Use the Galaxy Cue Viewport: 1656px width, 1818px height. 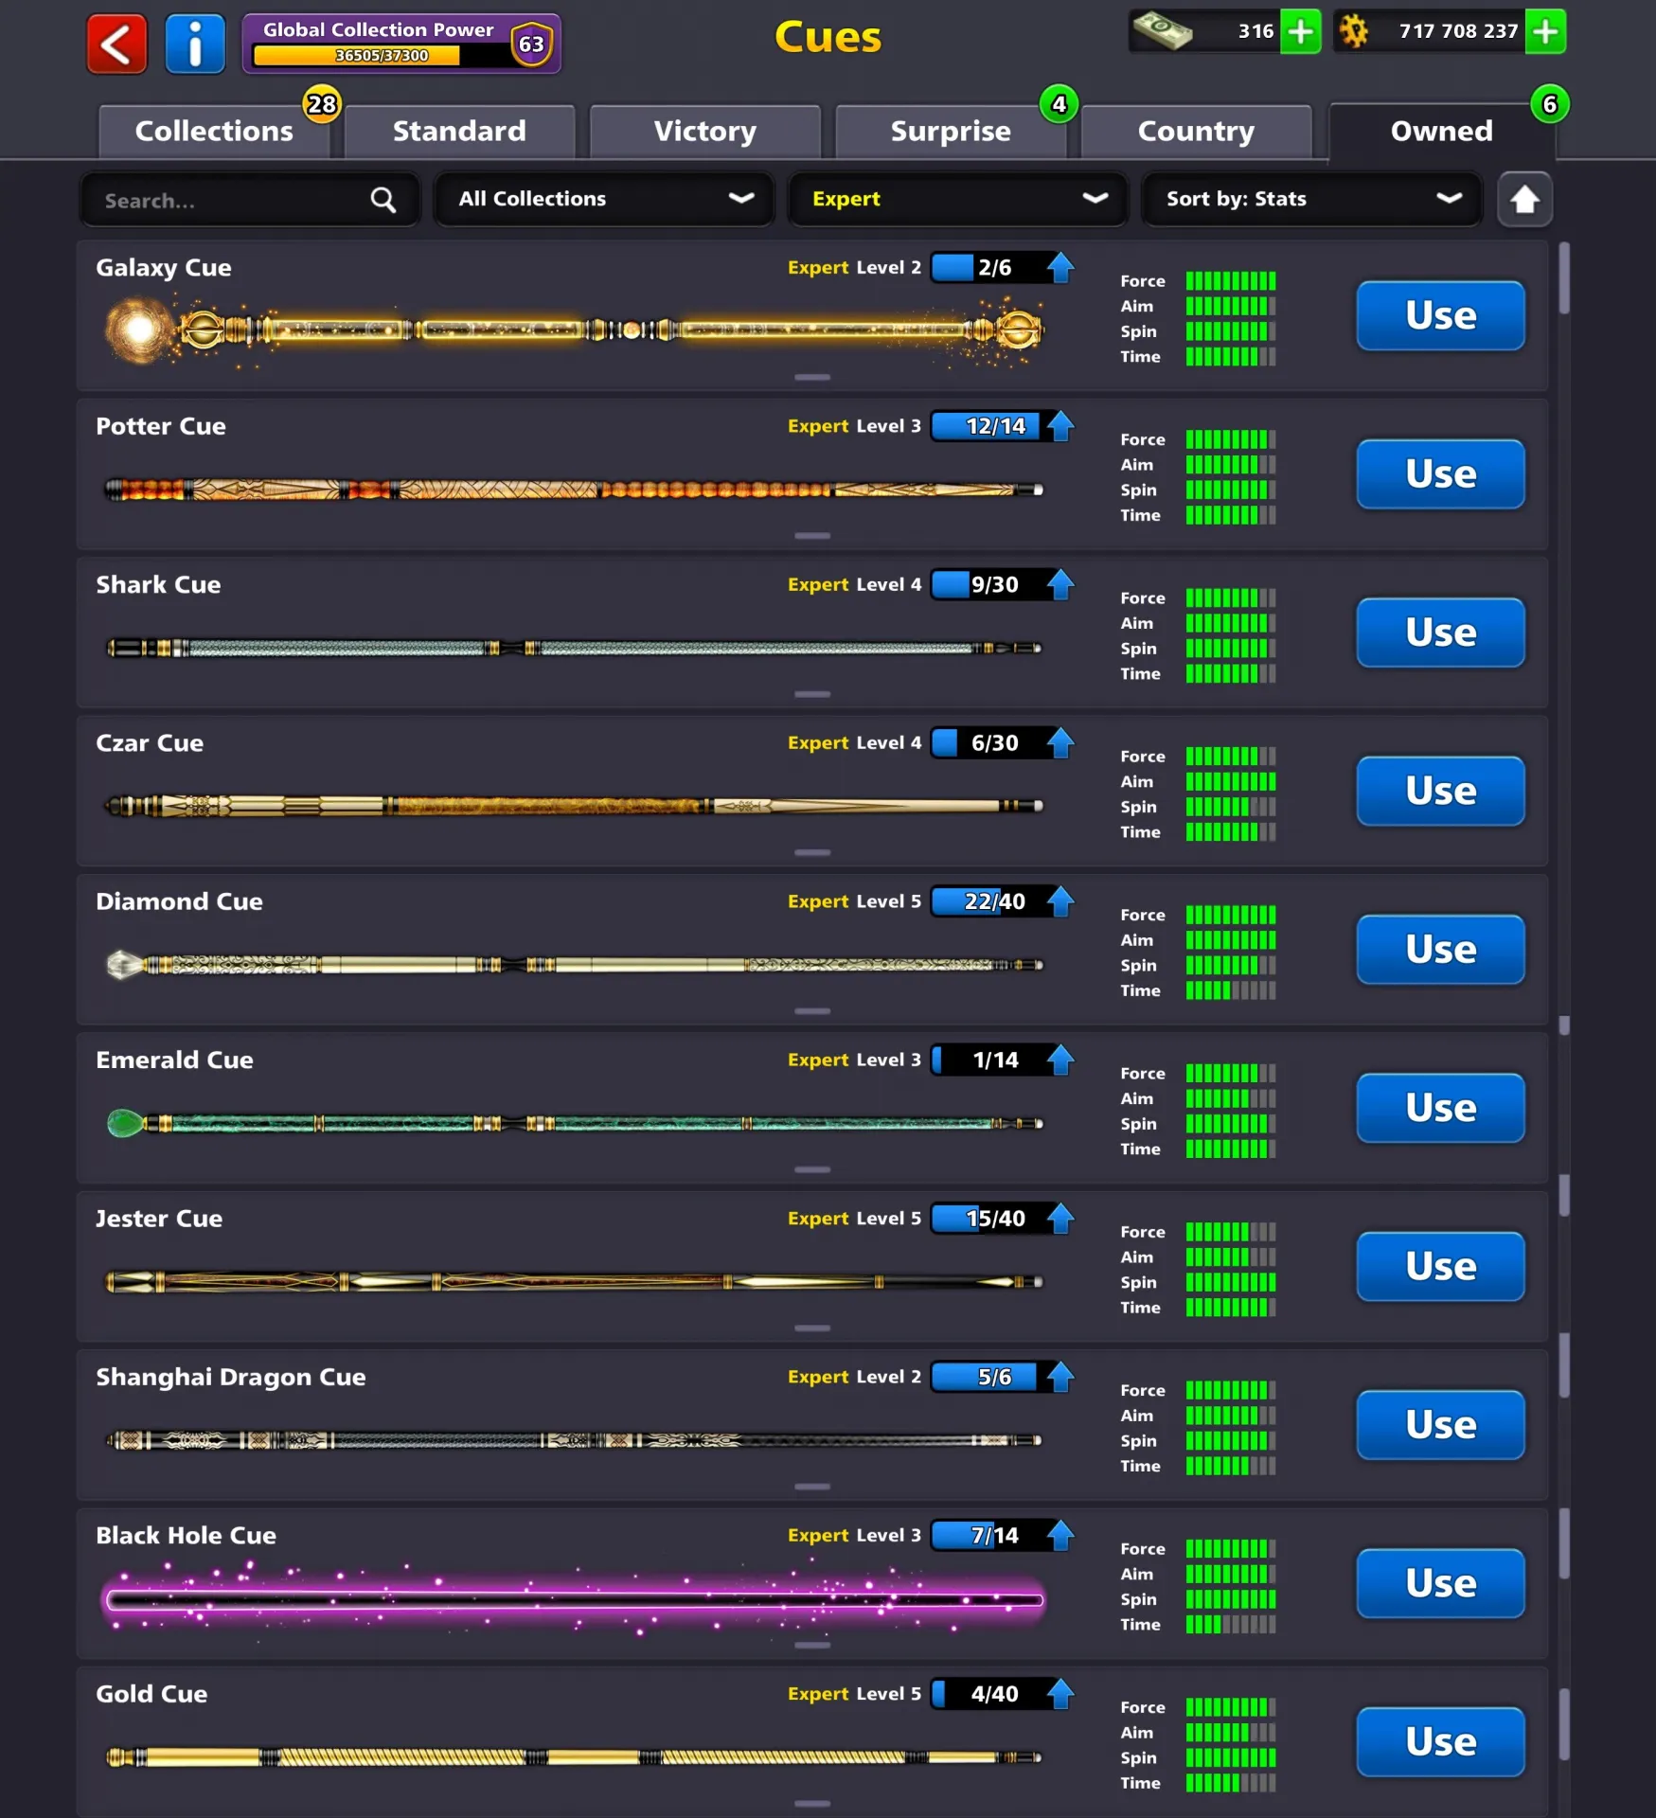click(x=1440, y=315)
